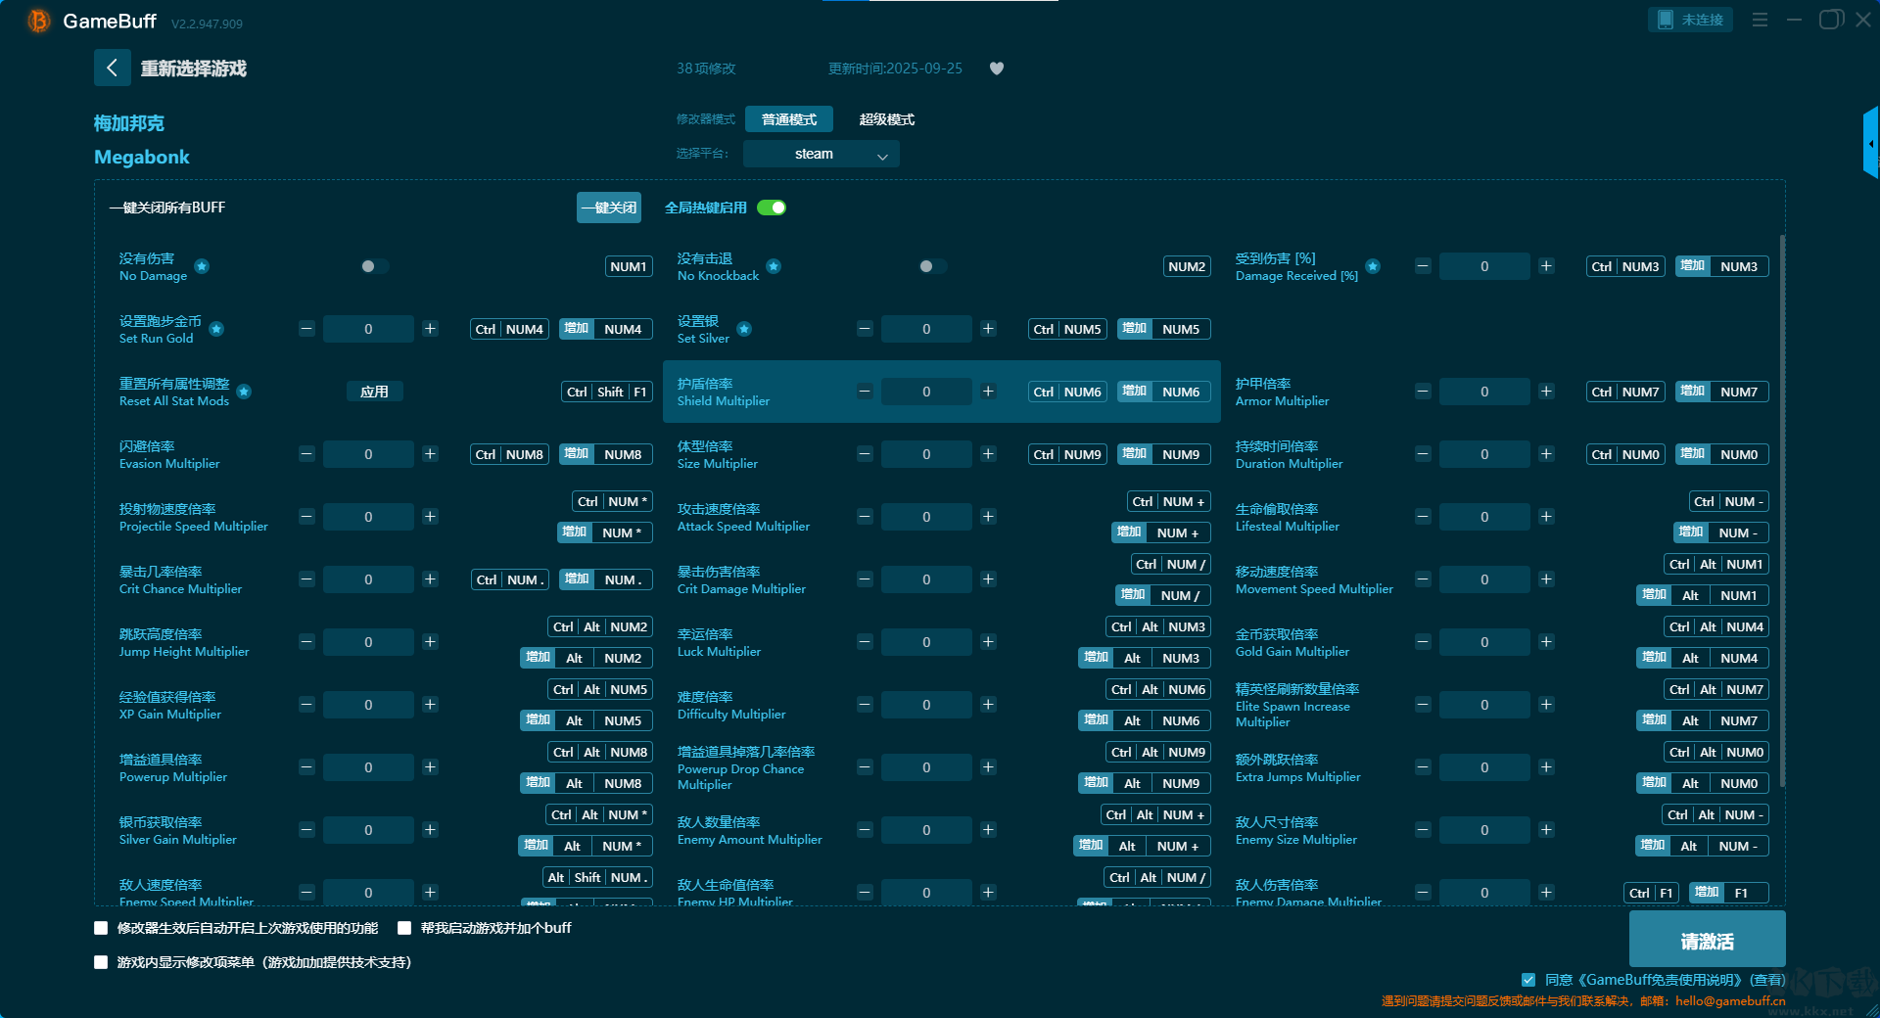The image size is (1880, 1018).
Task: Expand the blue side panel tab
Action: (1871, 143)
